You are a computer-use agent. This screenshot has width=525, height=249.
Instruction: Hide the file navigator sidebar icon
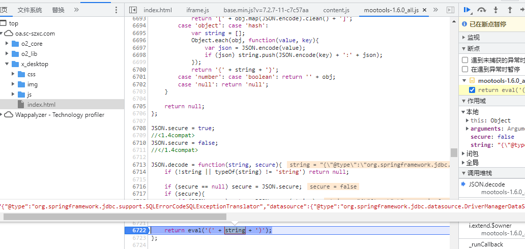tap(133, 10)
